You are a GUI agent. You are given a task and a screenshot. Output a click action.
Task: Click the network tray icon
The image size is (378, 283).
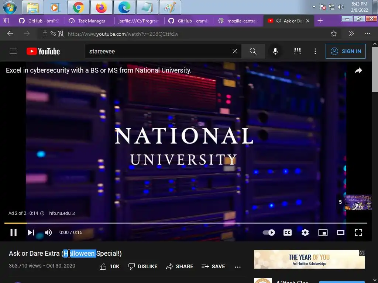click(x=332, y=7)
